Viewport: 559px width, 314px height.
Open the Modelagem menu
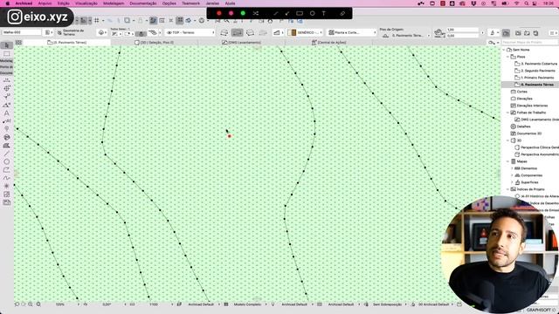pos(114,3)
